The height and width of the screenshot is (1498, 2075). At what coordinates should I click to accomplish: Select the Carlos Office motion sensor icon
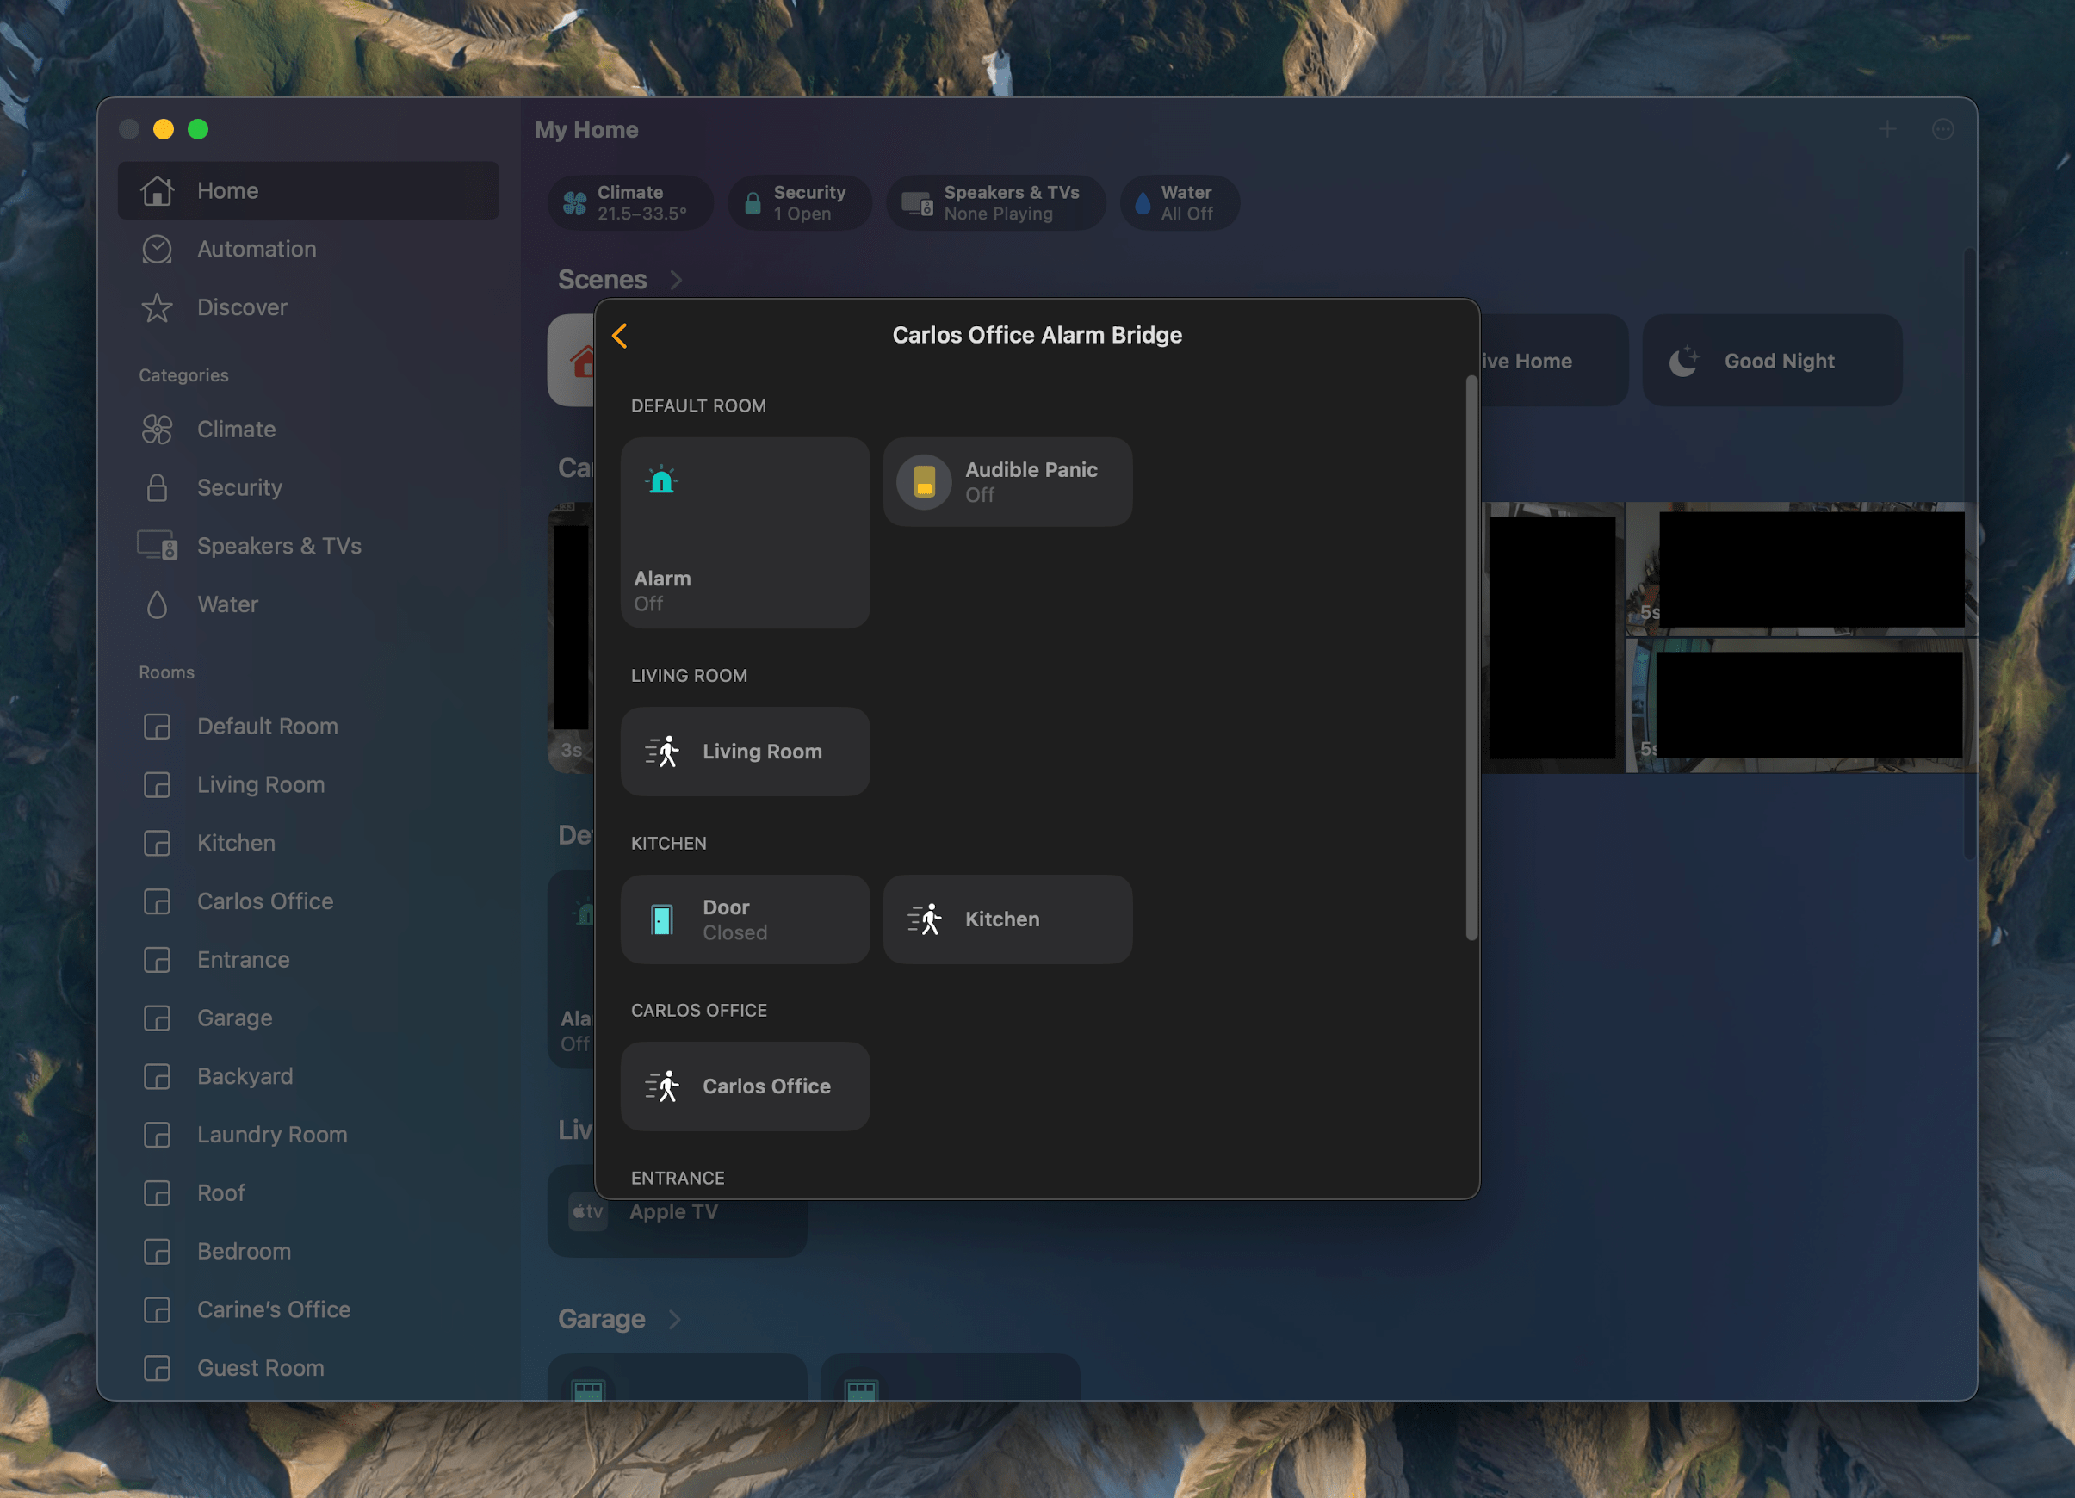[664, 1086]
